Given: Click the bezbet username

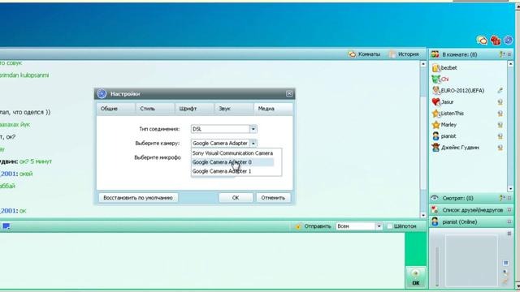Looking at the screenshot, I should [449, 68].
